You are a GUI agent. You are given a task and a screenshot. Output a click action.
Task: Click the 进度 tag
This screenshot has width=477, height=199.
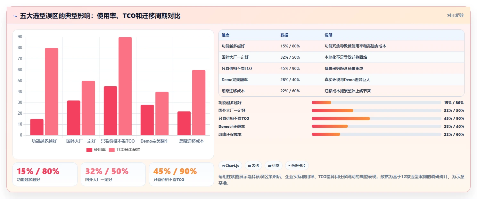point(274,166)
